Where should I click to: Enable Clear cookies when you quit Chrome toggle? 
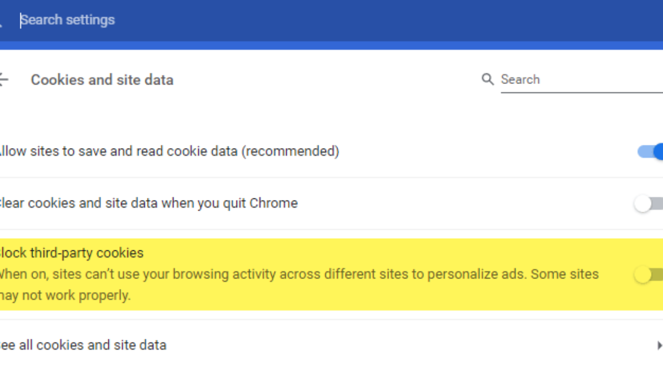point(649,204)
